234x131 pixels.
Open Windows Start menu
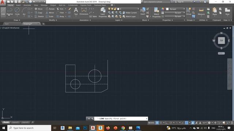pyautogui.click(x=4, y=128)
